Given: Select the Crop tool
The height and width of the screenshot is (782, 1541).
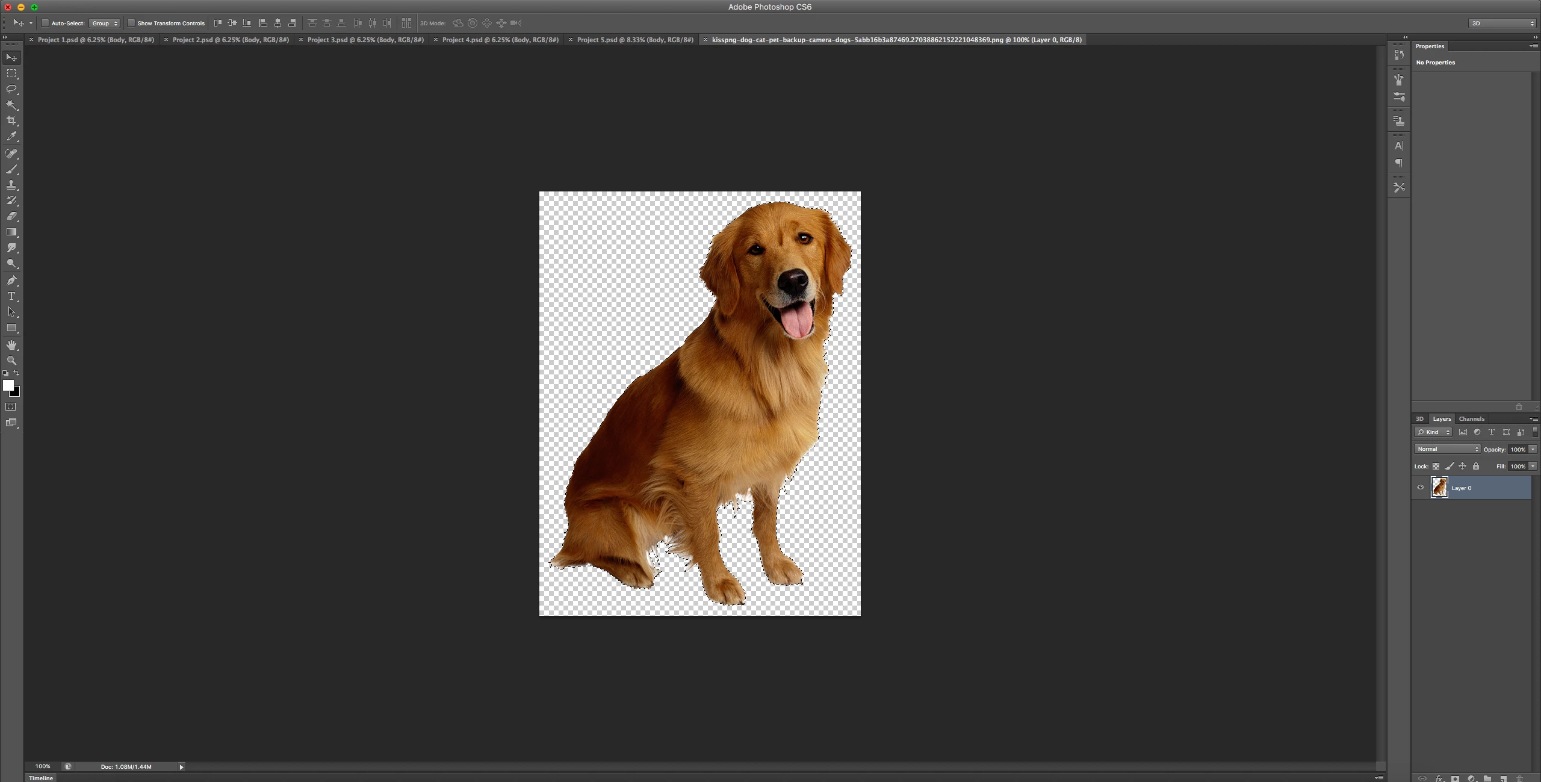Looking at the screenshot, I should pyautogui.click(x=11, y=120).
